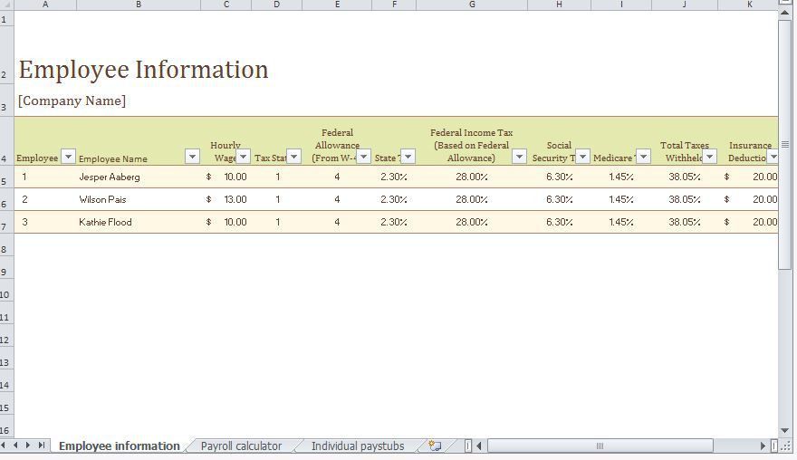Open the Tax Status filter dropdown
Image resolution: width=797 pixels, height=460 pixels.
click(294, 157)
